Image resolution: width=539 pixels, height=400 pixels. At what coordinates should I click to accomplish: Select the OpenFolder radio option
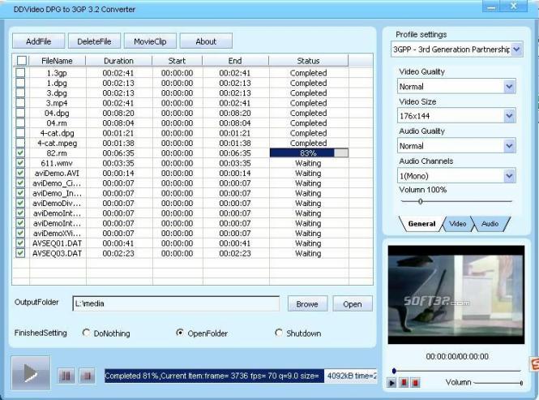point(179,333)
